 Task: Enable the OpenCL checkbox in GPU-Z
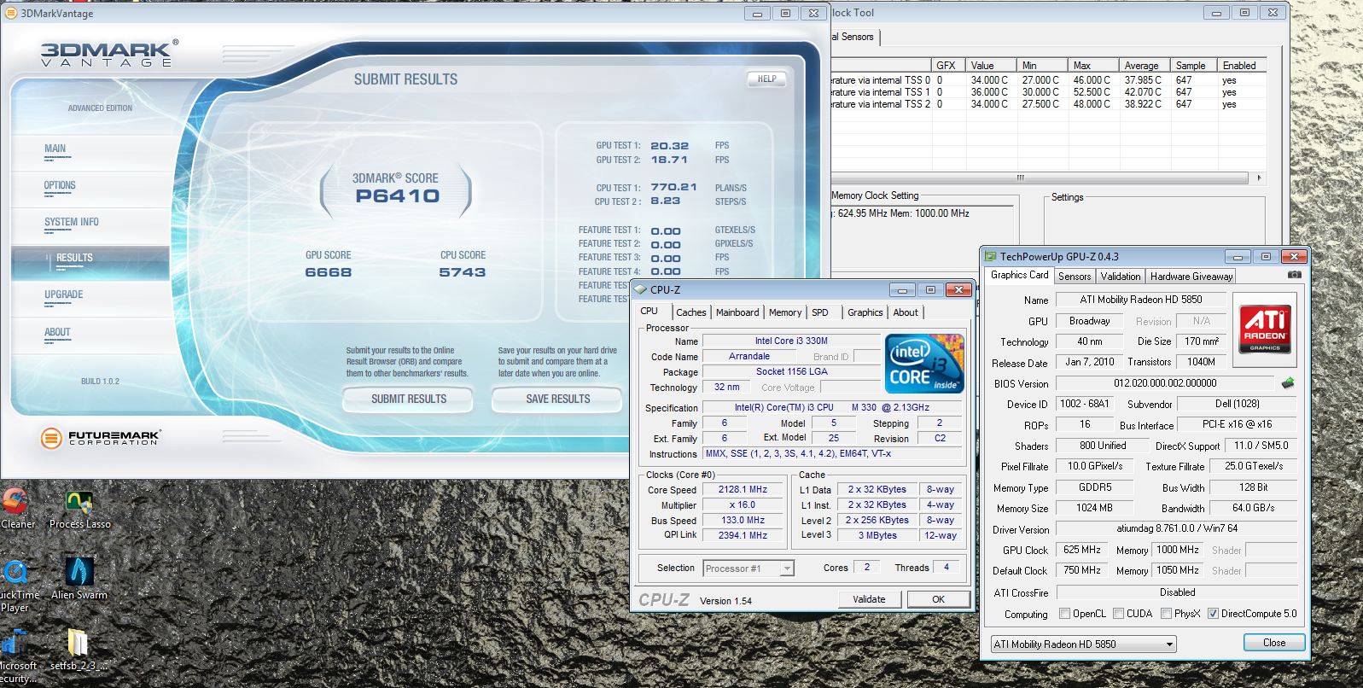pos(1064,613)
